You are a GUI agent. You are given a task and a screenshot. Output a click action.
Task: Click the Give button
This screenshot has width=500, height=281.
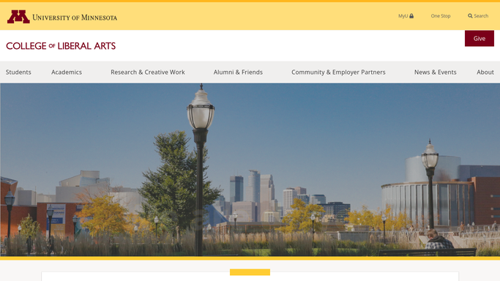point(480,39)
